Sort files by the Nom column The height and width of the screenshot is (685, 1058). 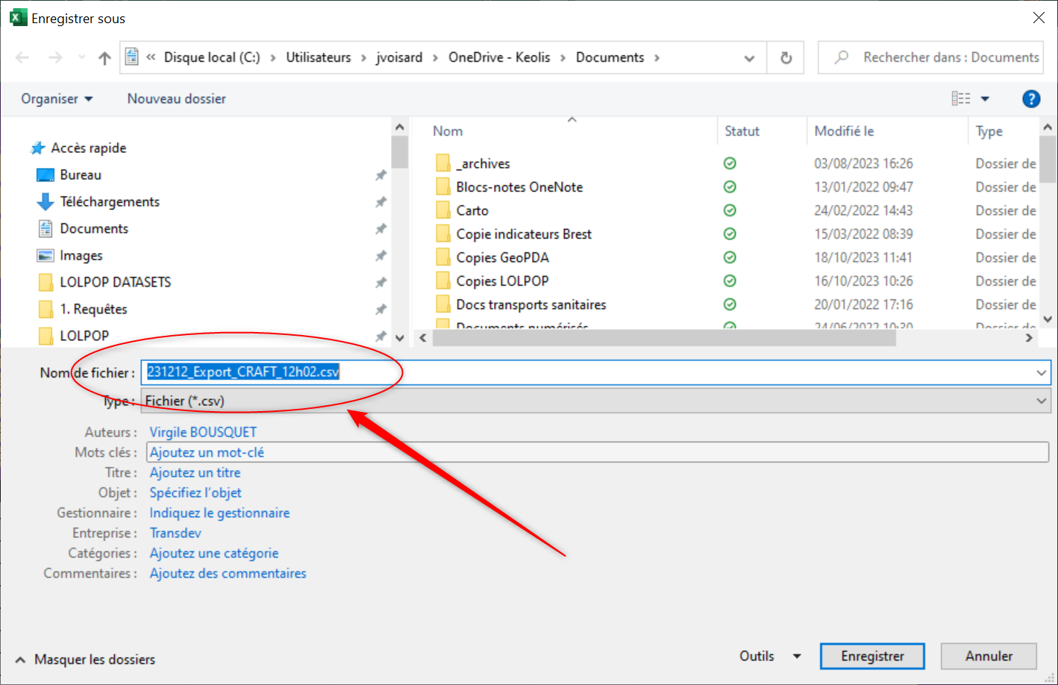click(448, 131)
